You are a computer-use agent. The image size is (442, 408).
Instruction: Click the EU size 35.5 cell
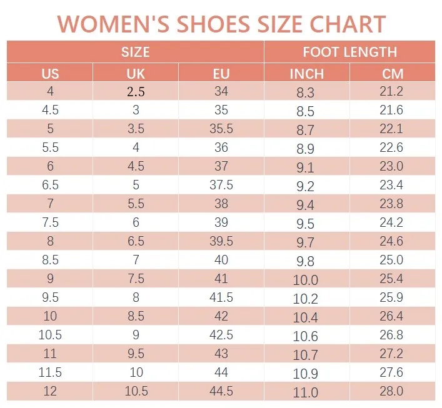pyautogui.click(x=221, y=129)
